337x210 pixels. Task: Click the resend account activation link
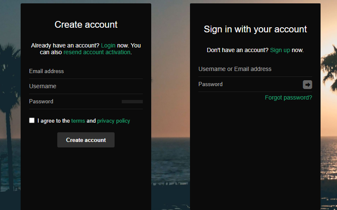coord(97,52)
